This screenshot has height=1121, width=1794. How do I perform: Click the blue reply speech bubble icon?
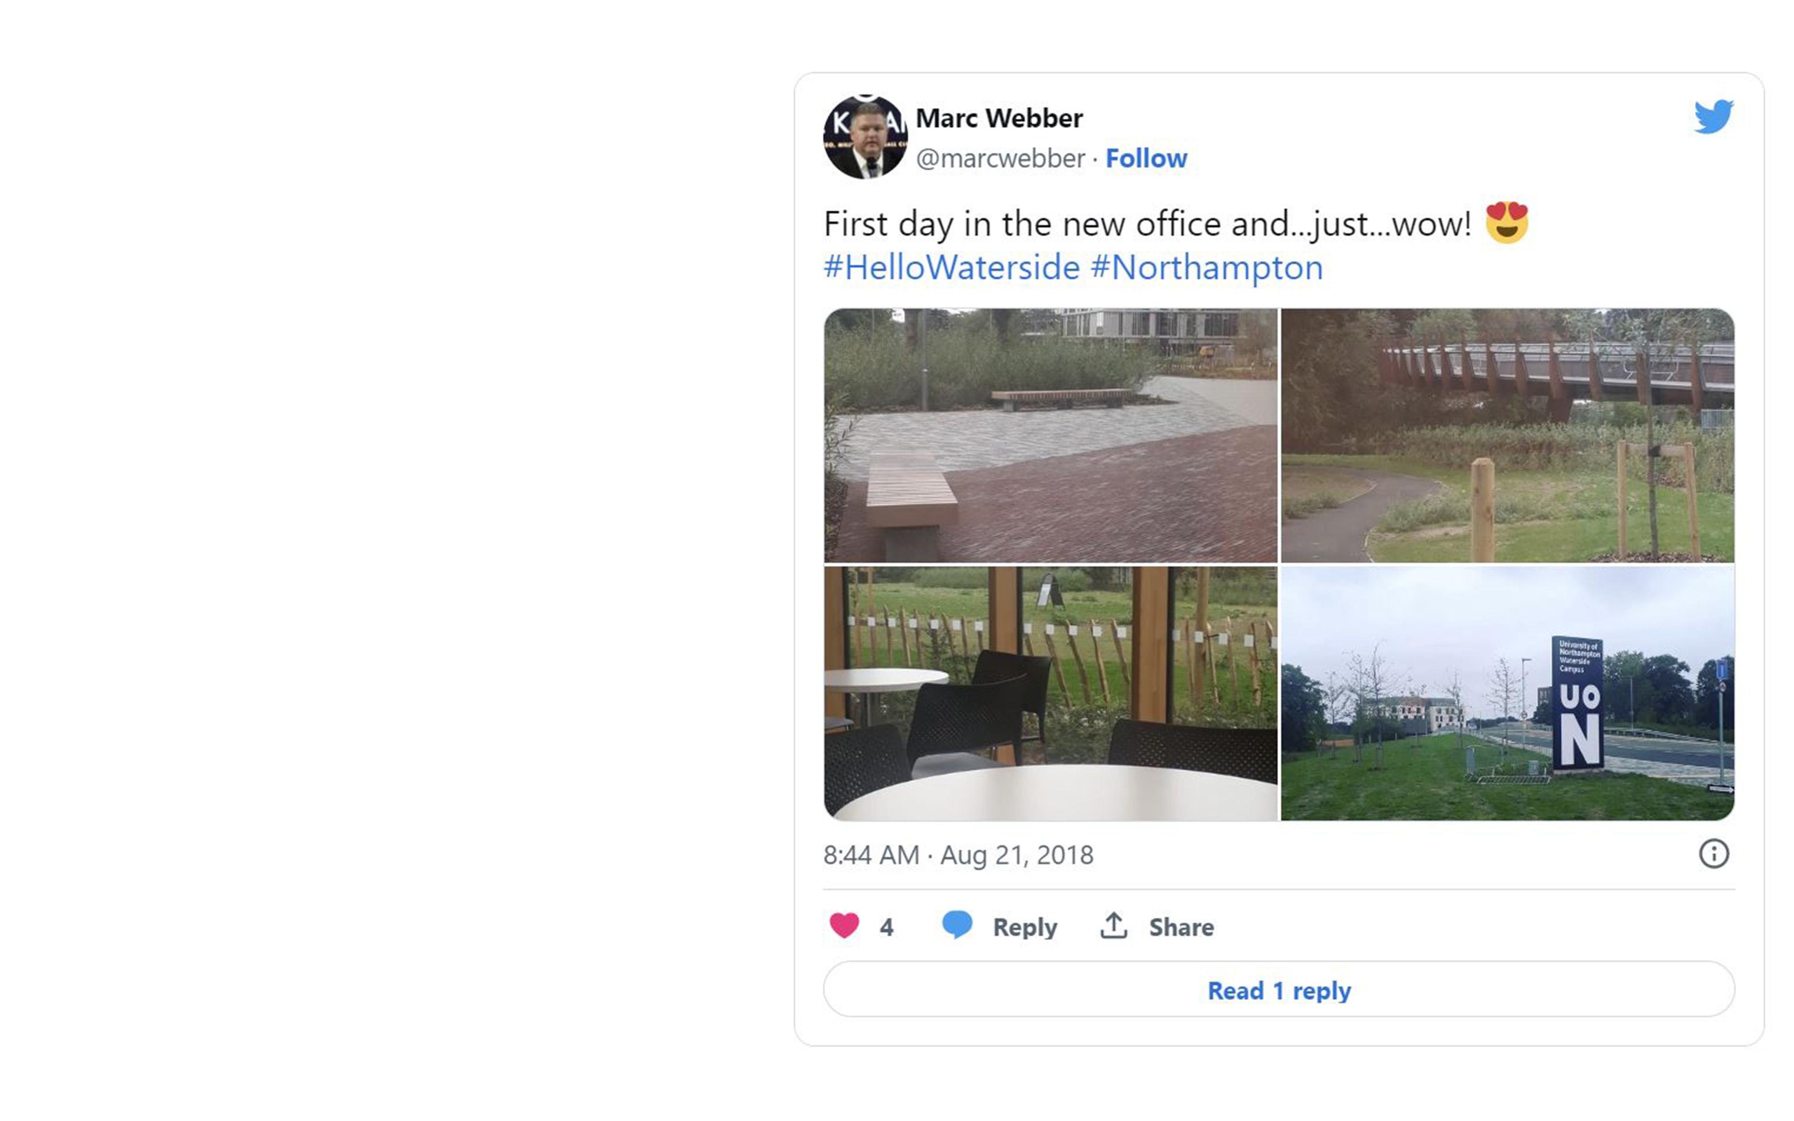click(956, 925)
